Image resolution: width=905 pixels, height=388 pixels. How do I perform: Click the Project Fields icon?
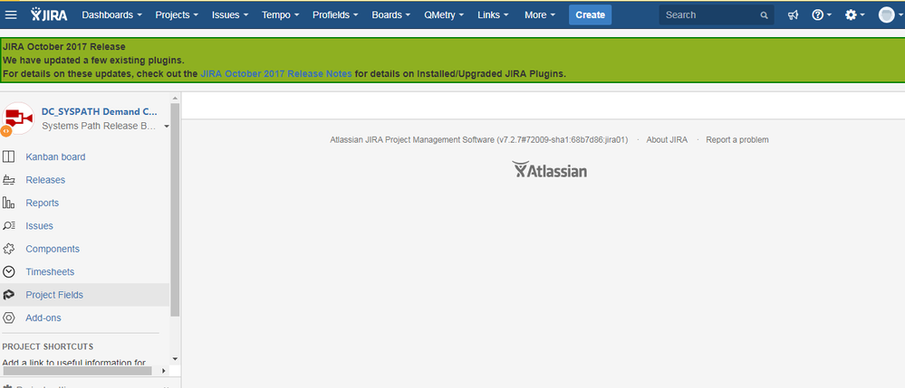point(9,295)
